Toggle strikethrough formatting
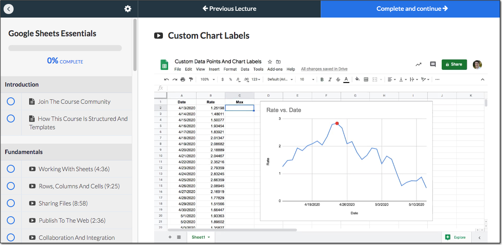This screenshot has height=245, width=502. click(x=338, y=79)
